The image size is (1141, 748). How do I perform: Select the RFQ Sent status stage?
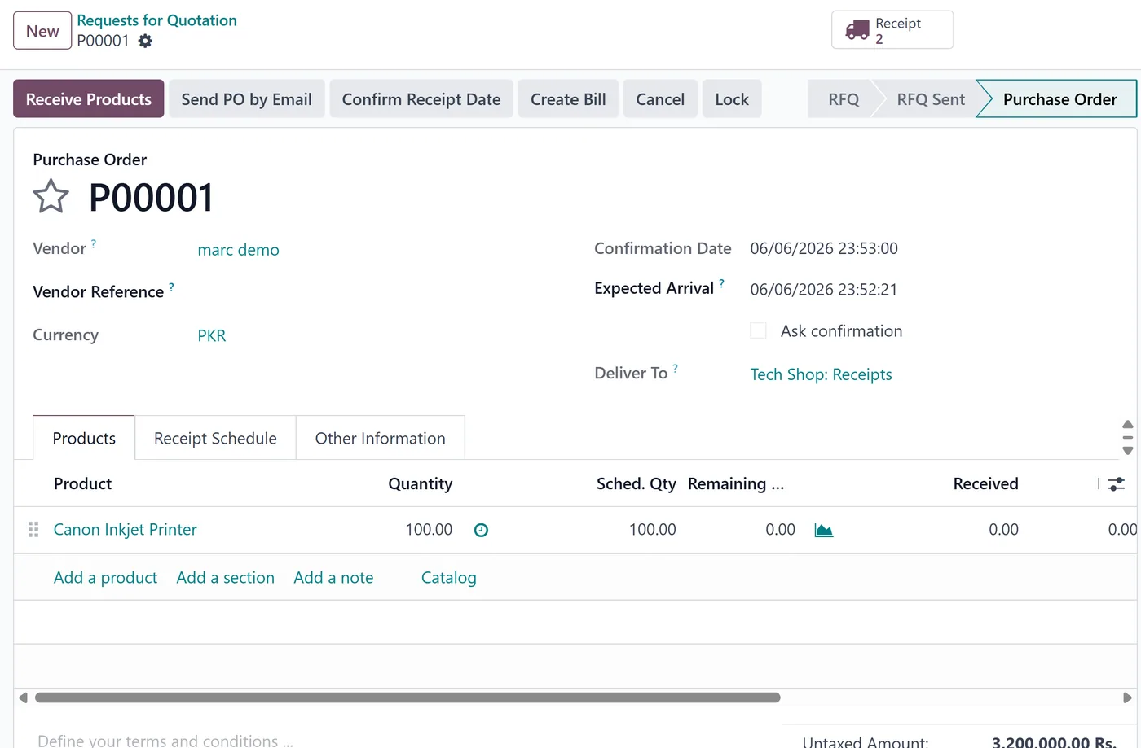pyautogui.click(x=931, y=99)
